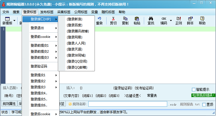The height and width of the screenshot is (116, 216).
Task: Close the open 登录标签 menu
Action: pos(30,12)
